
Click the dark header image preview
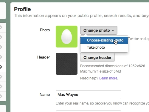coord(66,64)
